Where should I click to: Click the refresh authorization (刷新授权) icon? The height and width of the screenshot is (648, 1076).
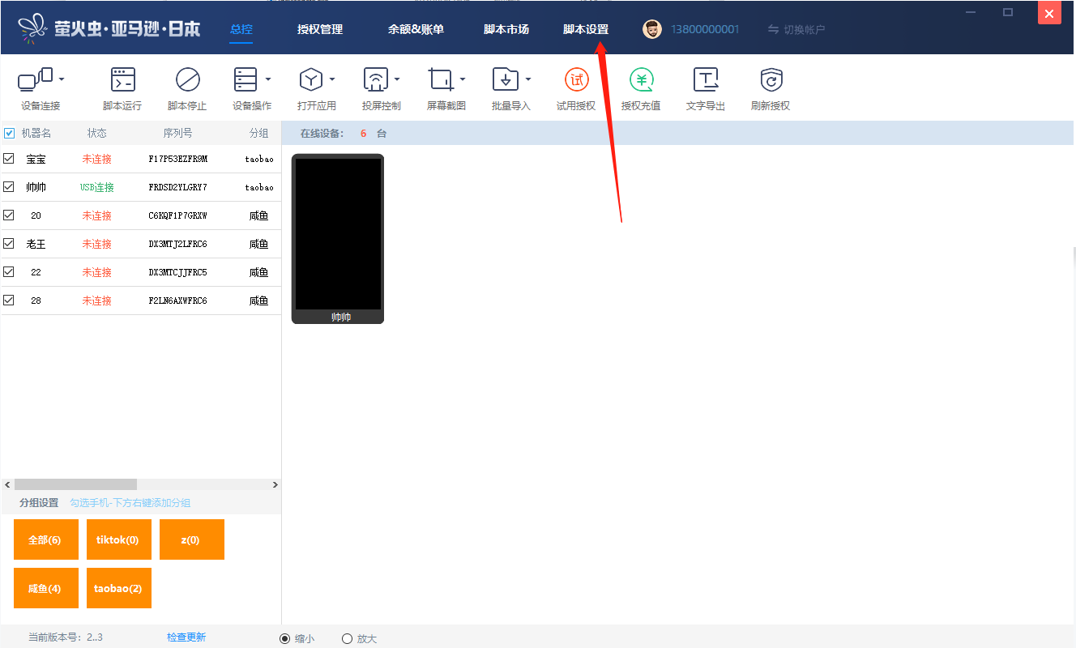[771, 79]
